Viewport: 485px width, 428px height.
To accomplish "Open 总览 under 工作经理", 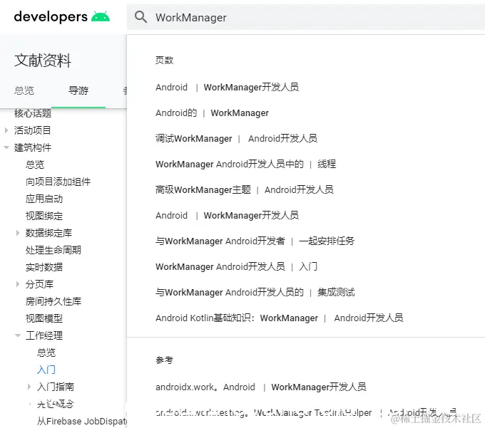I will point(46,353).
